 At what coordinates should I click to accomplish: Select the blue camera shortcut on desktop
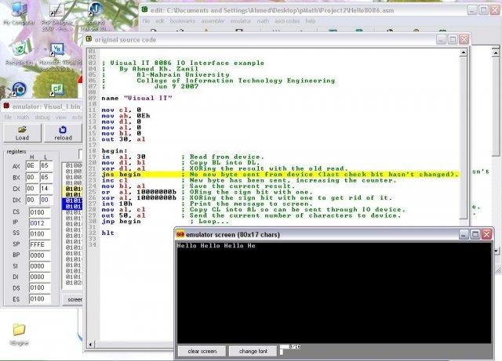19,89
